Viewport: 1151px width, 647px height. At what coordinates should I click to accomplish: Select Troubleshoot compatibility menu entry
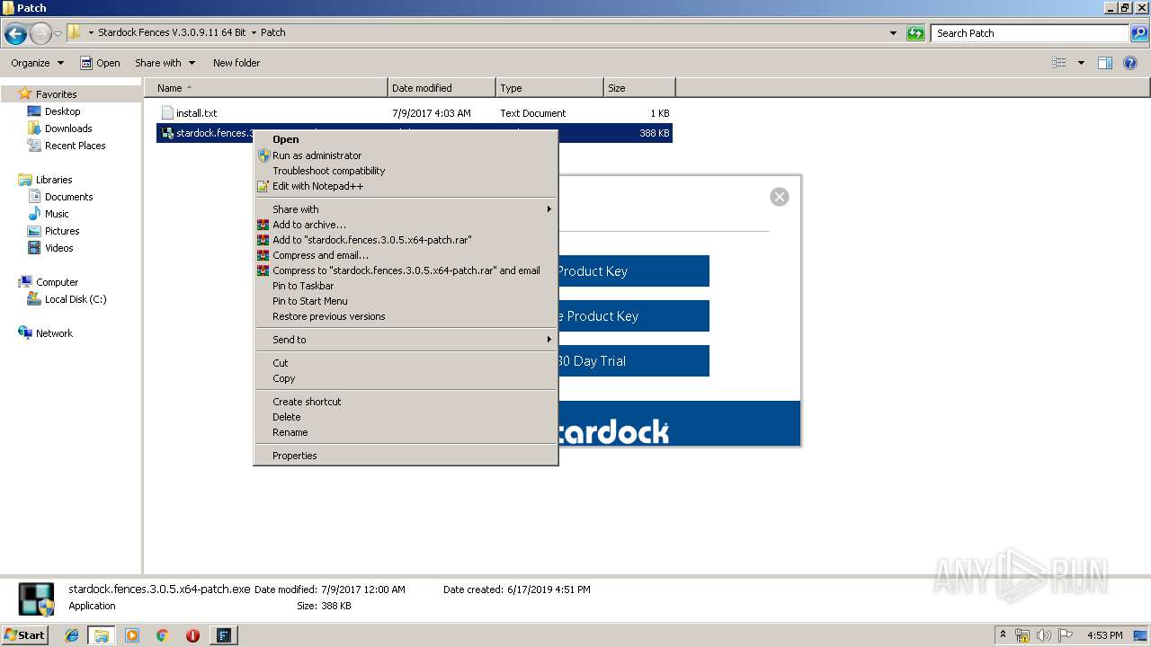click(406, 171)
